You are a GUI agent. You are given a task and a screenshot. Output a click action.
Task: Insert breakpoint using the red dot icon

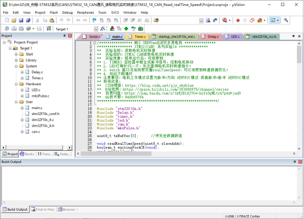pyautogui.click(x=238, y=20)
